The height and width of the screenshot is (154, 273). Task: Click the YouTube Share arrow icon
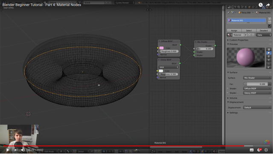tap(268, 5)
